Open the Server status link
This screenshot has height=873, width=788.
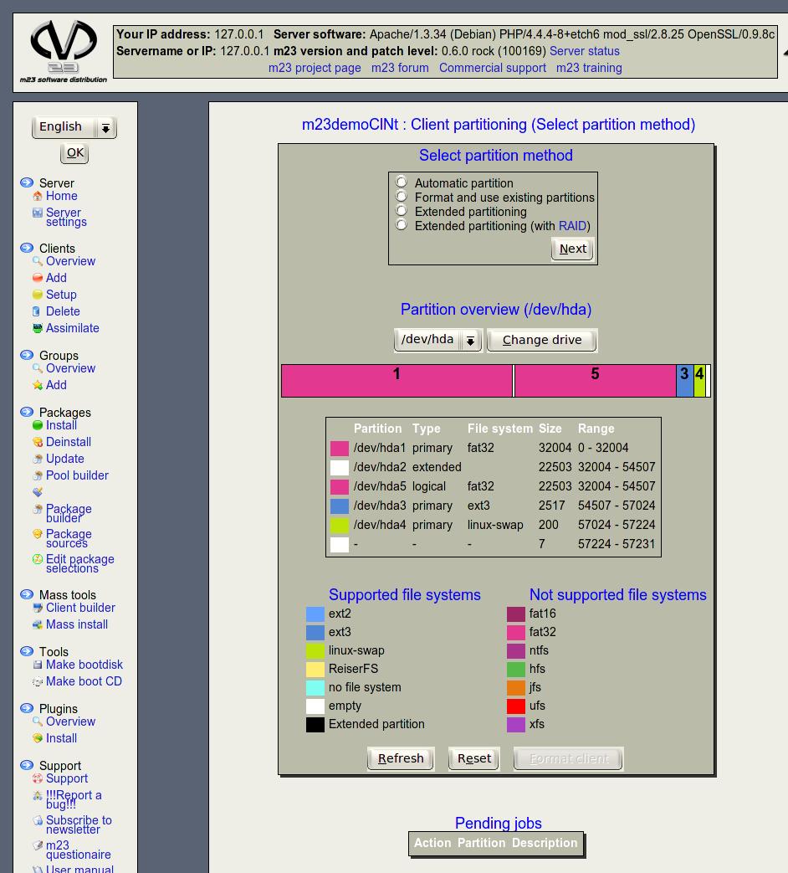coord(584,51)
